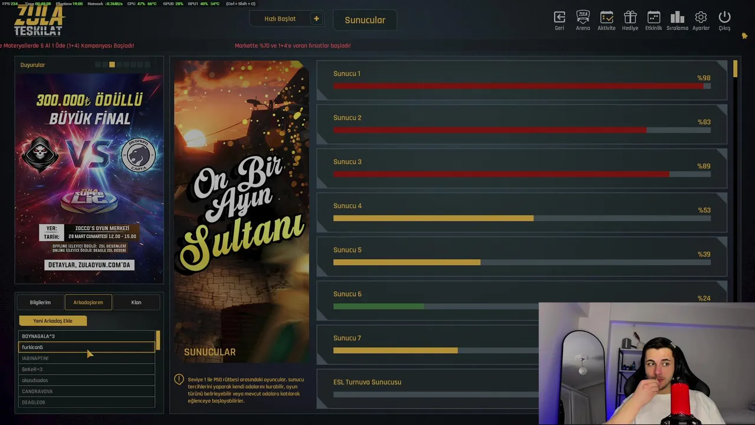This screenshot has height=425, width=755.
Task: Click the %89 value on Sunucu 3
Action: tap(704, 166)
